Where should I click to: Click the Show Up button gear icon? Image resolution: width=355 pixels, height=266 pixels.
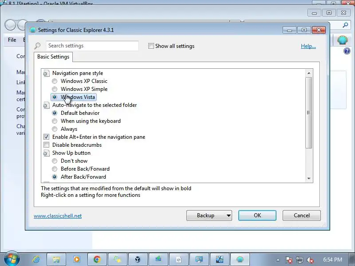(x=47, y=153)
